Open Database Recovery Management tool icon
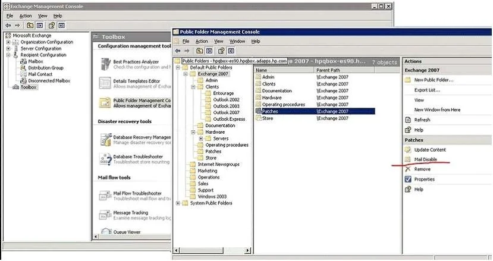 click(x=106, y=140)
